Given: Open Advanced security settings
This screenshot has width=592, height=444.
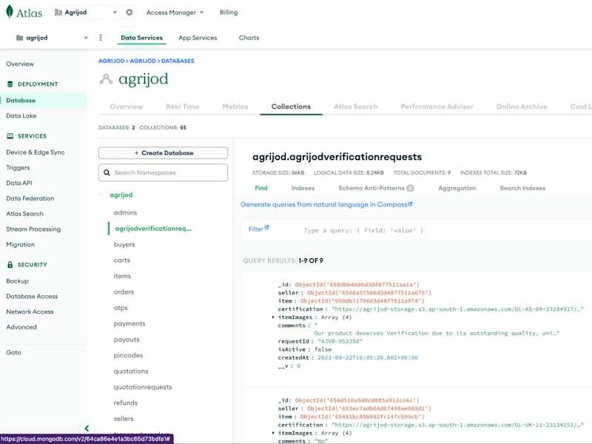Looking at the screenshot, I should [x=21, y=327].
